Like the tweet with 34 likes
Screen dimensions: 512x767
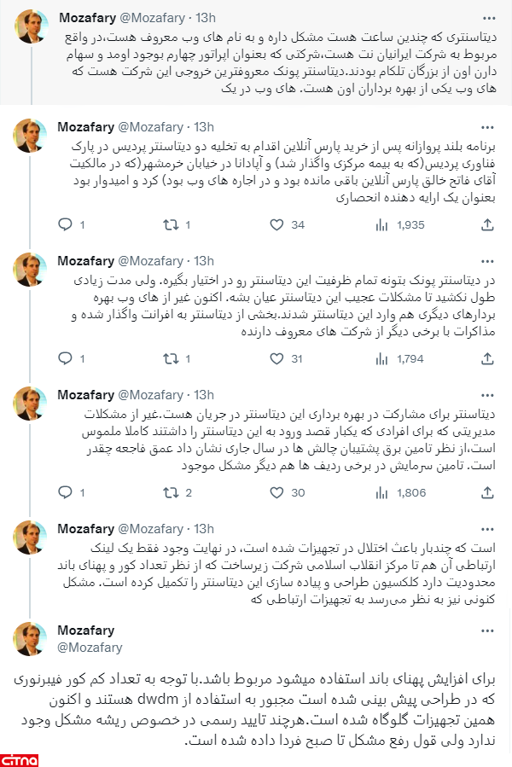pos(276,225)
